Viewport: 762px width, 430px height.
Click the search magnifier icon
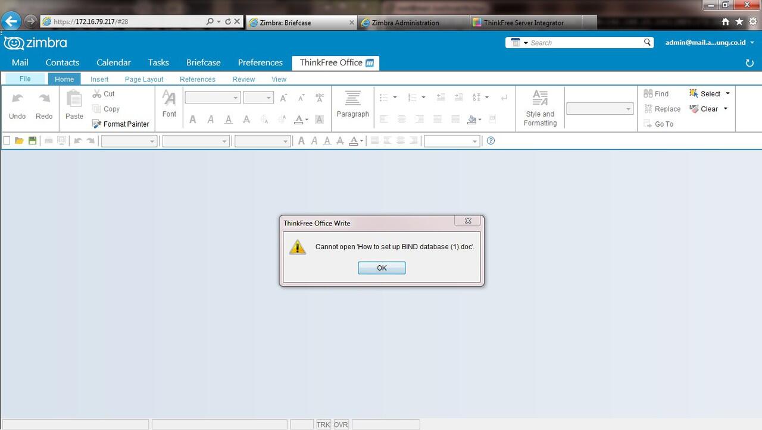click(x=648, y=42)
